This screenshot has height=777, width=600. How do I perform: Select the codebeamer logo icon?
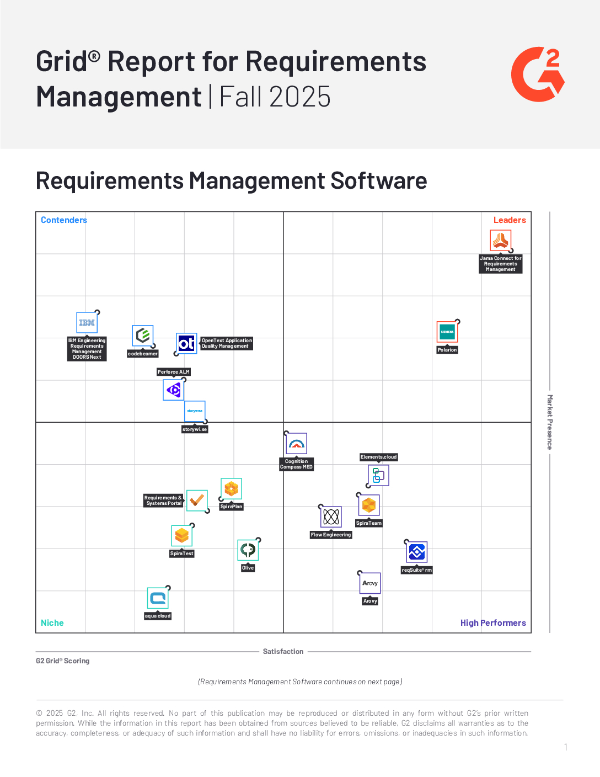pos(143,335)
